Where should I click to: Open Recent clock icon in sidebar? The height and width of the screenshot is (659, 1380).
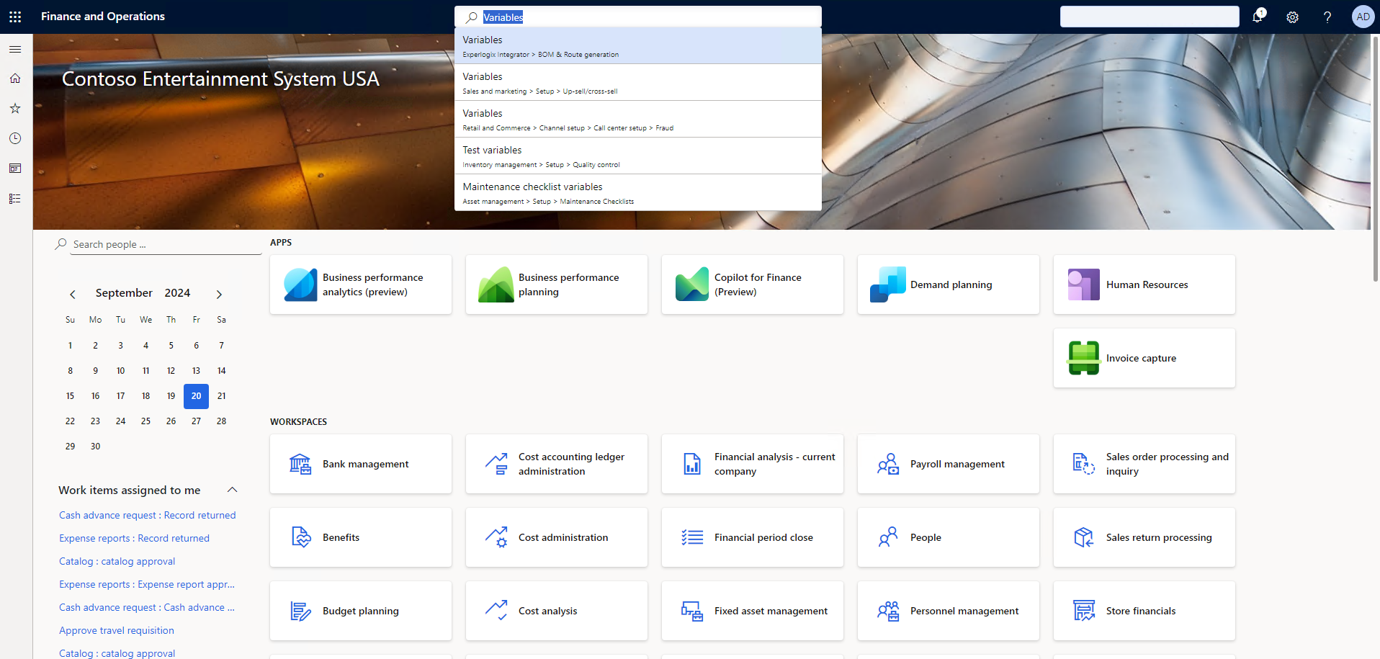point(15,138)
